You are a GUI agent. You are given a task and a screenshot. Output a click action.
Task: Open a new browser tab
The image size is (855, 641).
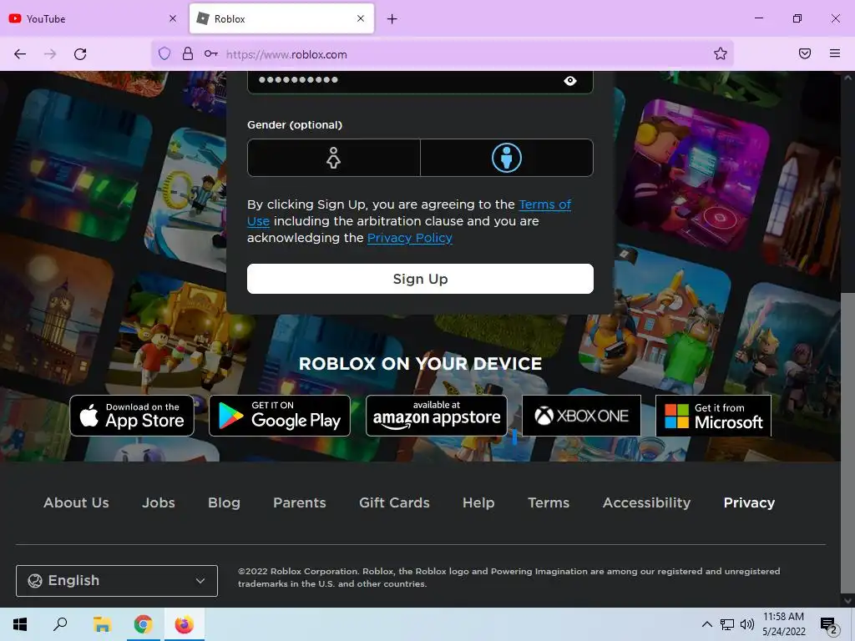(x=392, y=19)
